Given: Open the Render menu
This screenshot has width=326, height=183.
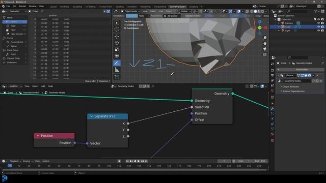Looking at the screenshot, I should (22, 6).
